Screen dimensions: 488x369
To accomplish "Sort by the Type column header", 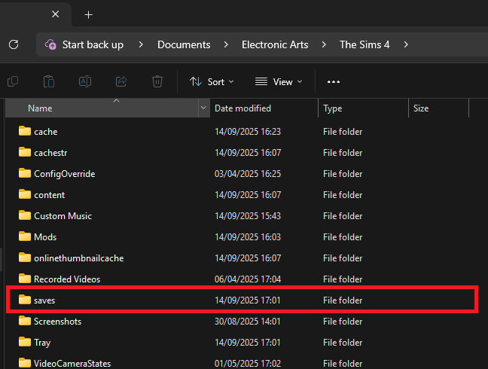I will tap(363, 108).
